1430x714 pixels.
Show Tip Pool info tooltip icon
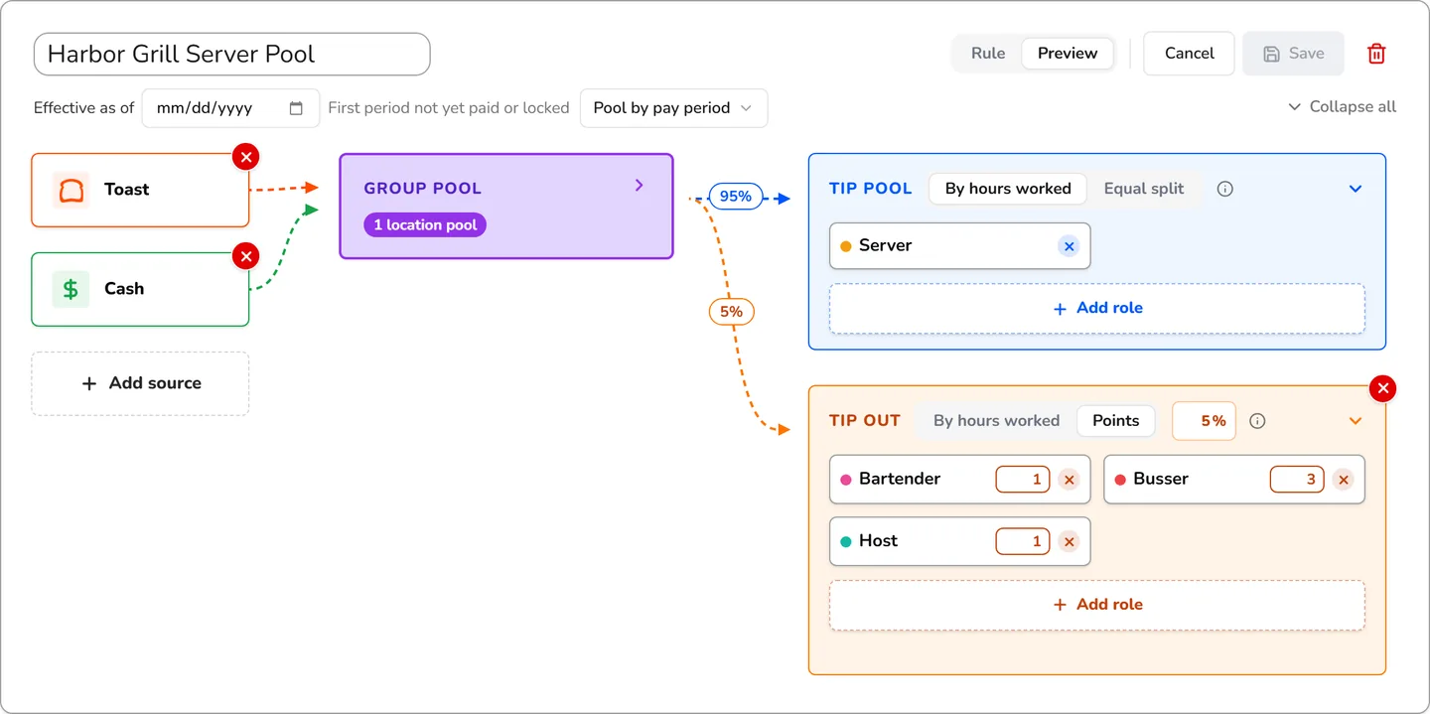(x=1225, y=189)
